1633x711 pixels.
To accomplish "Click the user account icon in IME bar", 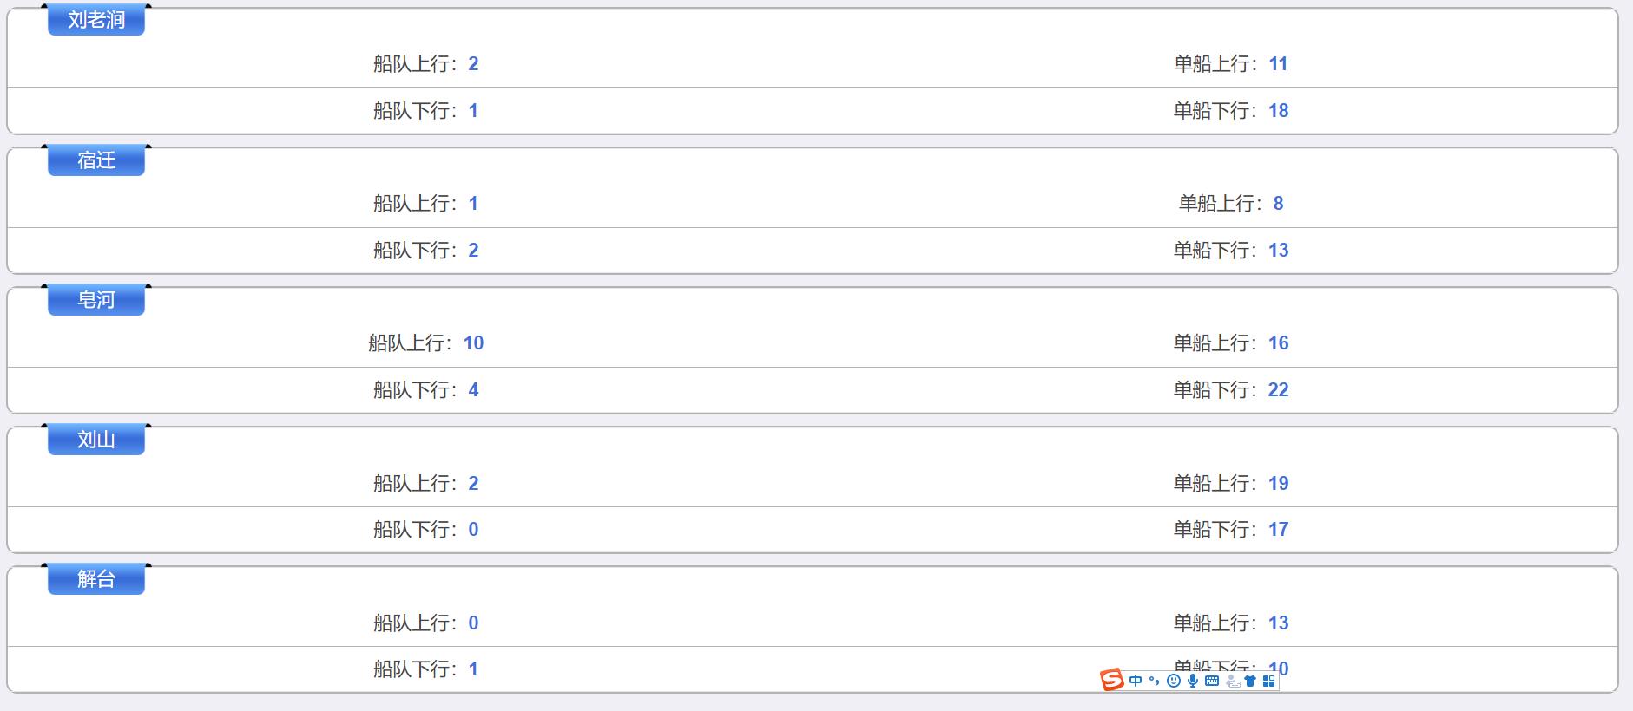I will (1232, 682).
